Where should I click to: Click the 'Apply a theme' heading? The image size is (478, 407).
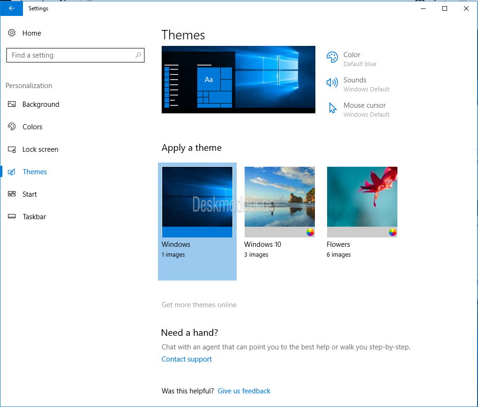pyautogui.click(x=192, y=148)
